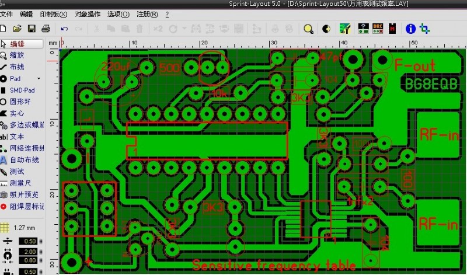Click the 文本 text tool button
The width and height of the screenshot is (467, 275).
[18, 136]
